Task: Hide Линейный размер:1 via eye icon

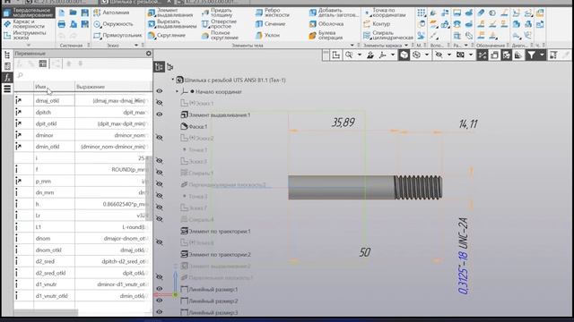Action: [160, 289]
